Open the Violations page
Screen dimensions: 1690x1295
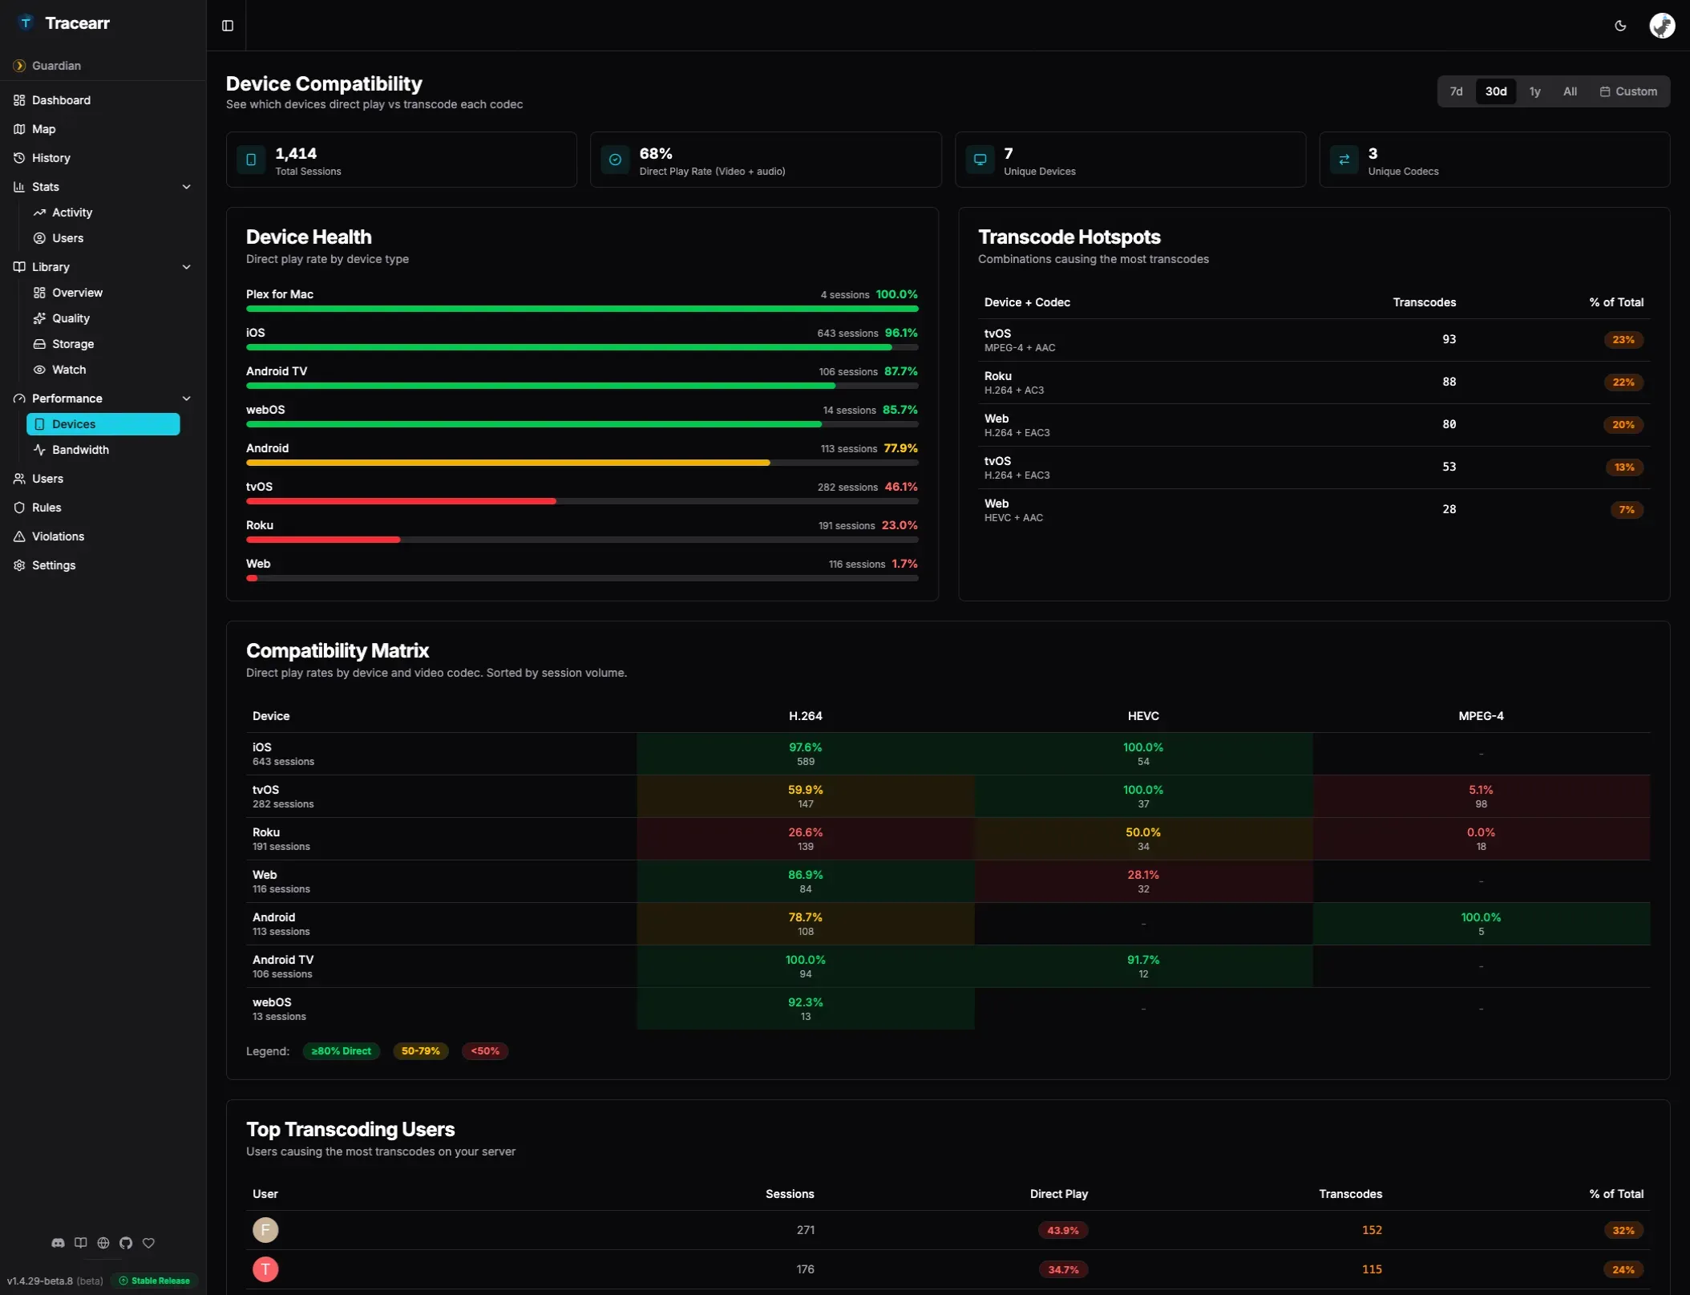coord(103,536)
